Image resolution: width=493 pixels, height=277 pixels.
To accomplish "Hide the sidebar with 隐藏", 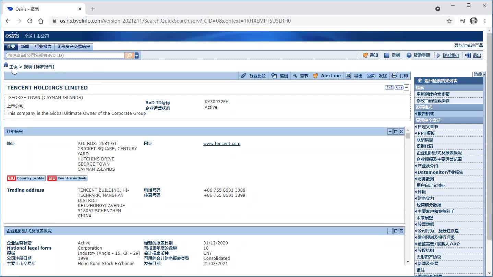I will click(x=478, y=74).
